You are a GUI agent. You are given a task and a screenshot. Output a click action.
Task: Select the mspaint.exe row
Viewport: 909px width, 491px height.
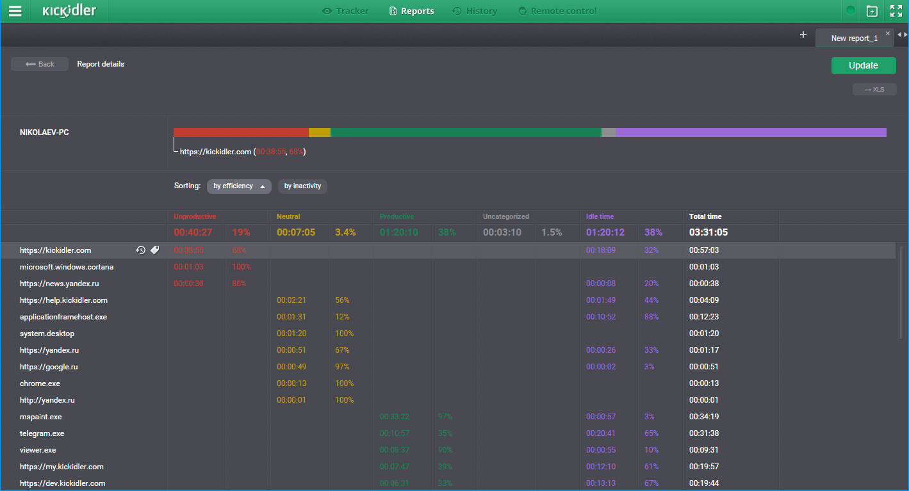pos(448,417)
